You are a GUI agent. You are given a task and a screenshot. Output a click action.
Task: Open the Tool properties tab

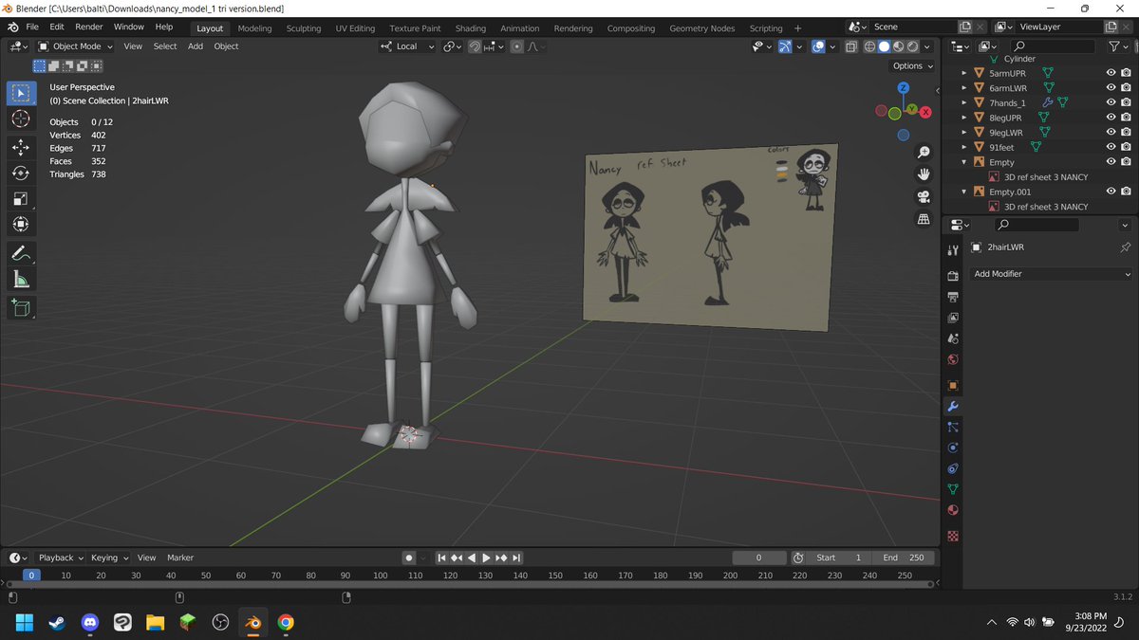tap(953, 249)
